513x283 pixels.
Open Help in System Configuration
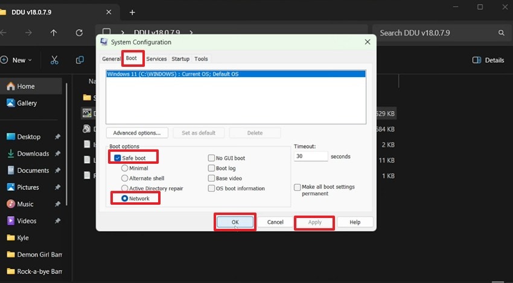point(355,222)
